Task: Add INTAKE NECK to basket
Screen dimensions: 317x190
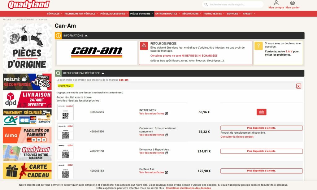Action: pyautogui.click(x=261, y=112)
